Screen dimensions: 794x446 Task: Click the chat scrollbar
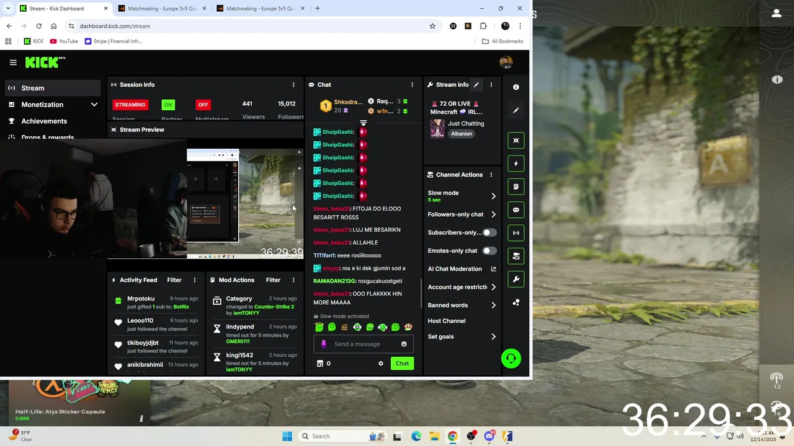pos(421,294)
